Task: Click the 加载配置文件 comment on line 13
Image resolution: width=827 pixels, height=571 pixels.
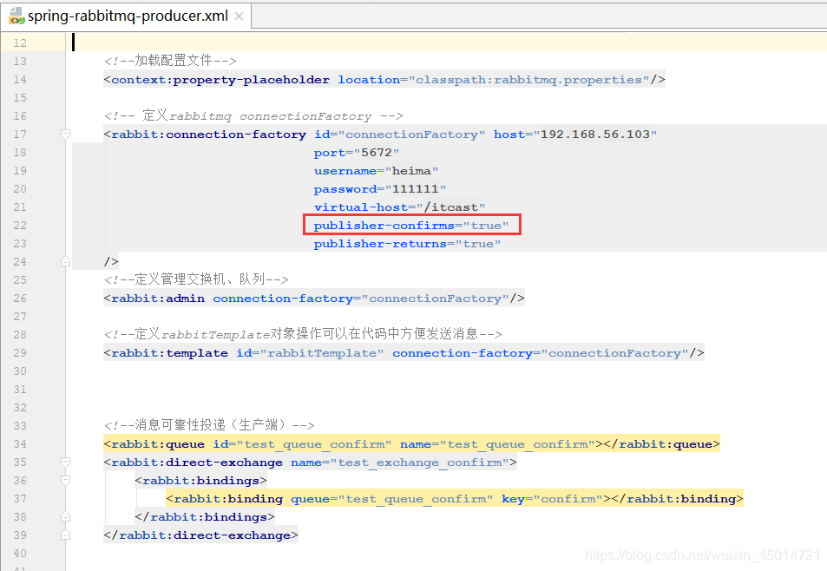Action: pos(170,61)
